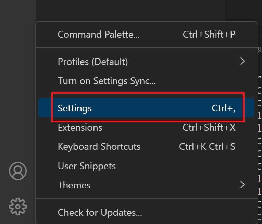The height and width of the screenshot is (224, 262).
Task: Click the Ctrl+K Ctrl+S keybinding text
Action: [x=207, y=147]
